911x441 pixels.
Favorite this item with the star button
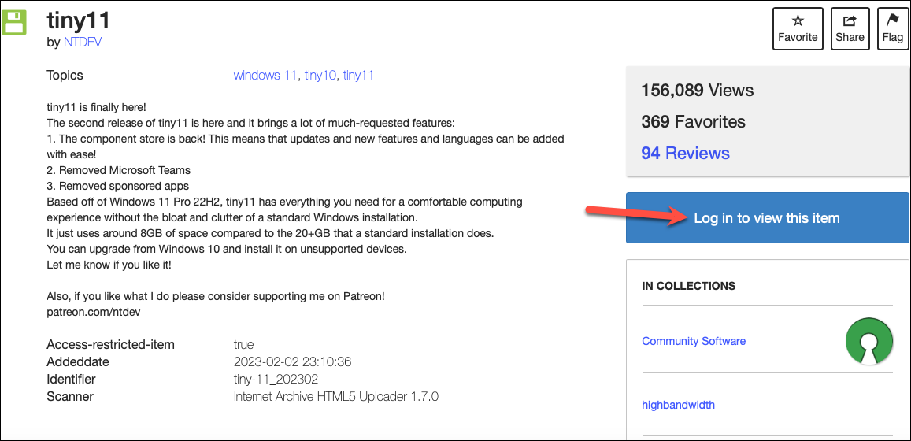798,29
